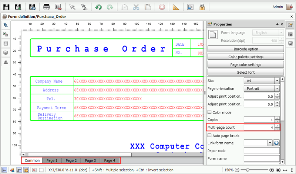Pin the Properties panel

pos(277,24)
